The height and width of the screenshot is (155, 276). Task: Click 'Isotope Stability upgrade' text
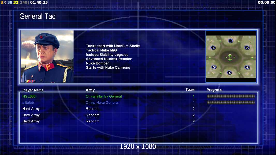coord(107,55)
